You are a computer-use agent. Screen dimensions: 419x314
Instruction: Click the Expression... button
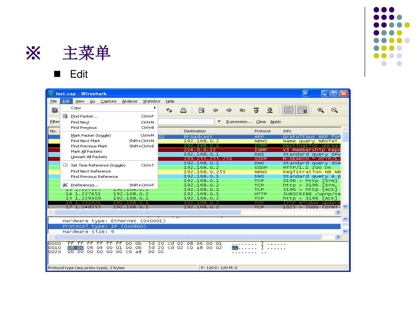click(239, 121)
